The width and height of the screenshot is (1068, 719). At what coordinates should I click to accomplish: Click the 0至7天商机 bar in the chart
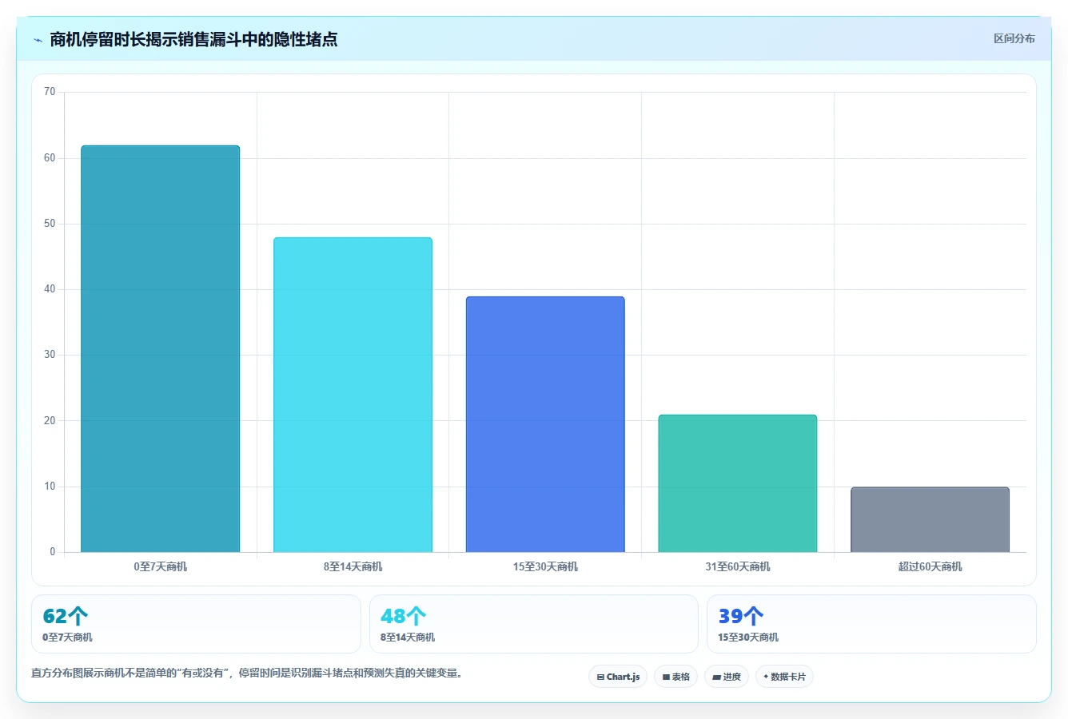pos(161,348)
